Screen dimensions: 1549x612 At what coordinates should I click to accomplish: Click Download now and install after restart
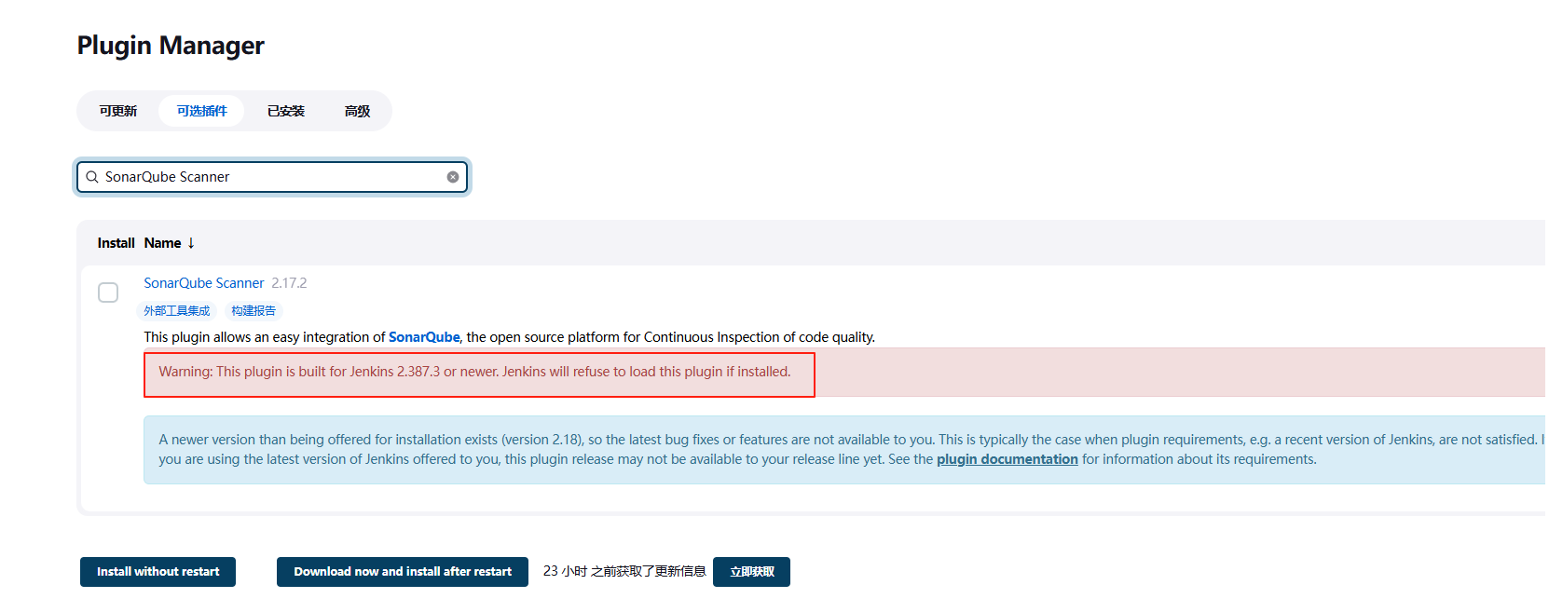coord(403,572)
